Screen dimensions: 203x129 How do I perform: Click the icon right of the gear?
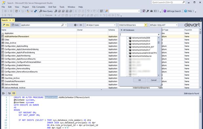tap(81, 25)
